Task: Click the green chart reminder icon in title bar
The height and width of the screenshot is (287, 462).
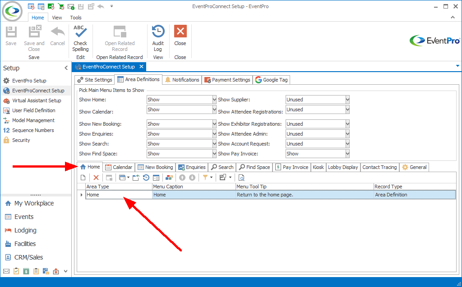Action: pos(51,6)
